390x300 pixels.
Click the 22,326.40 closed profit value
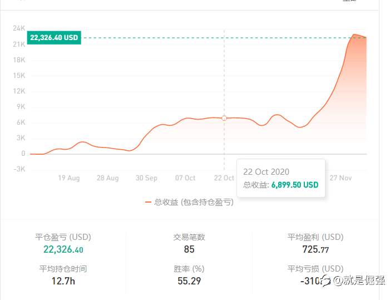click(63, 249)
